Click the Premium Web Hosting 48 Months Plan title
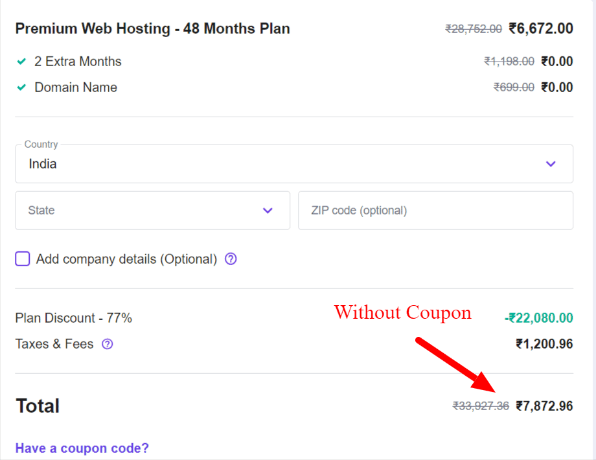Viewport: 596px width, 460px height. [x=152, y=29]
